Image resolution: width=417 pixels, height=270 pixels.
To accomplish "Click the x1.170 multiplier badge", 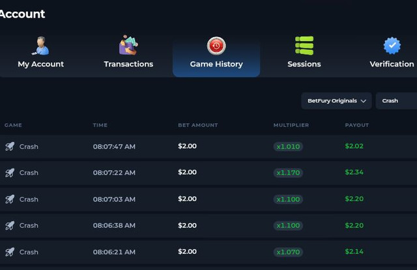I will pos(288,173).
